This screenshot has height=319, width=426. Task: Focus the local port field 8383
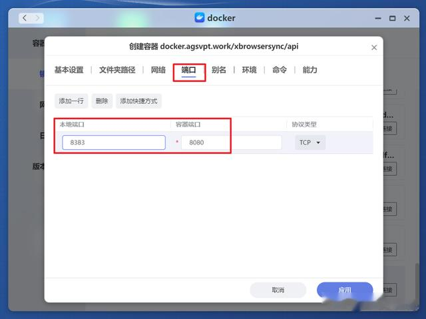pos(114,143)
